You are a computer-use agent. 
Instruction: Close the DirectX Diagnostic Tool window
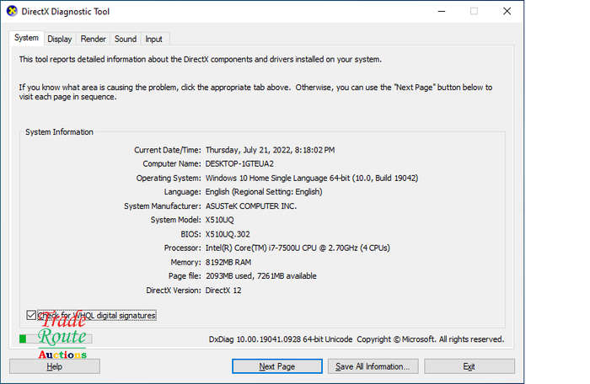pyautogui.click(x=507, y=11)
